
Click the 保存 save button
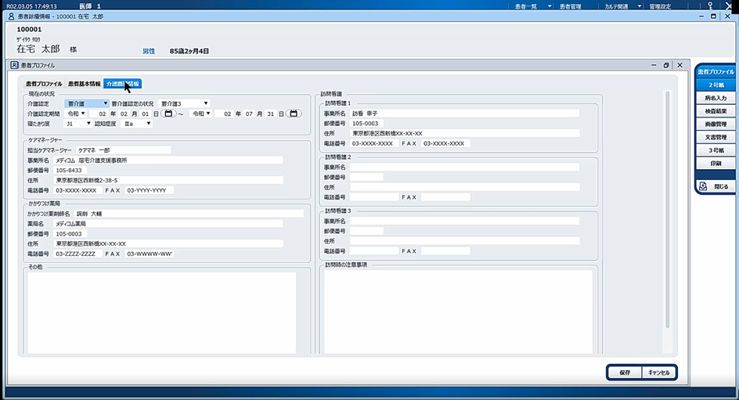(x=624, y=373)
